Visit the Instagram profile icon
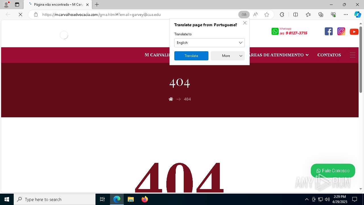 click(x=341, y=31)
